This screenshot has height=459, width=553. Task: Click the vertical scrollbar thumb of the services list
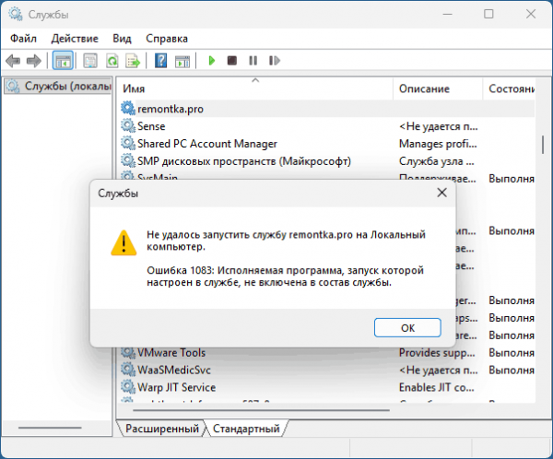(x=543, y=145)
